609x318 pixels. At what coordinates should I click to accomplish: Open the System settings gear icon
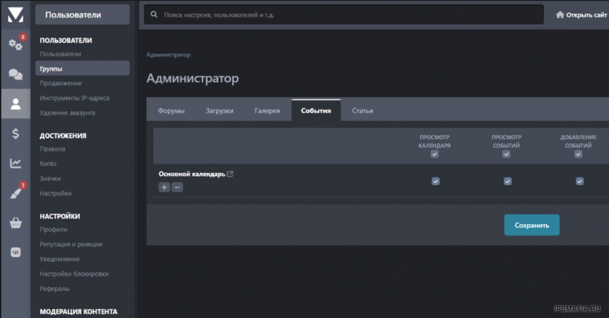[15, 44]
